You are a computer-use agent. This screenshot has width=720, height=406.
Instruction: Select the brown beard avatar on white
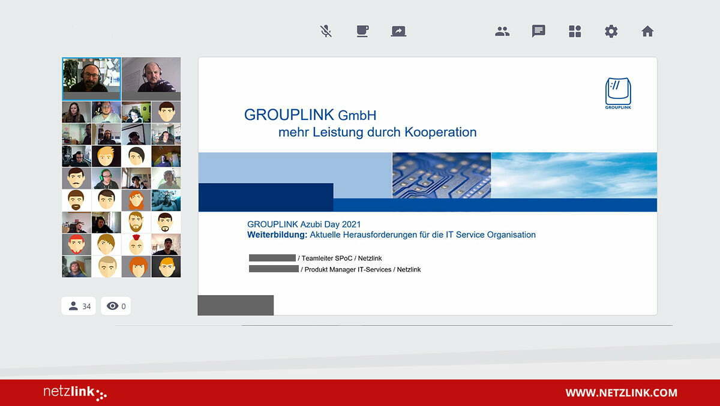coord(77,200)
